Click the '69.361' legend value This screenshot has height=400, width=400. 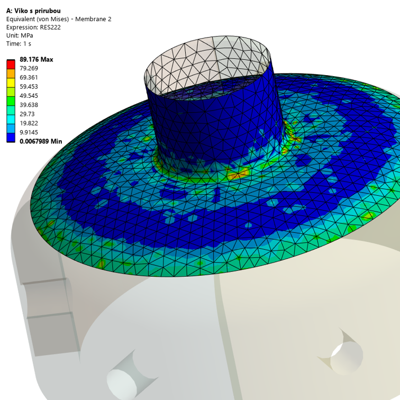29,78
